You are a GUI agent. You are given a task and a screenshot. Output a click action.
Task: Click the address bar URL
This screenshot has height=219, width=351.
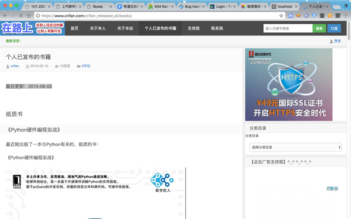(x=86, y=16)
